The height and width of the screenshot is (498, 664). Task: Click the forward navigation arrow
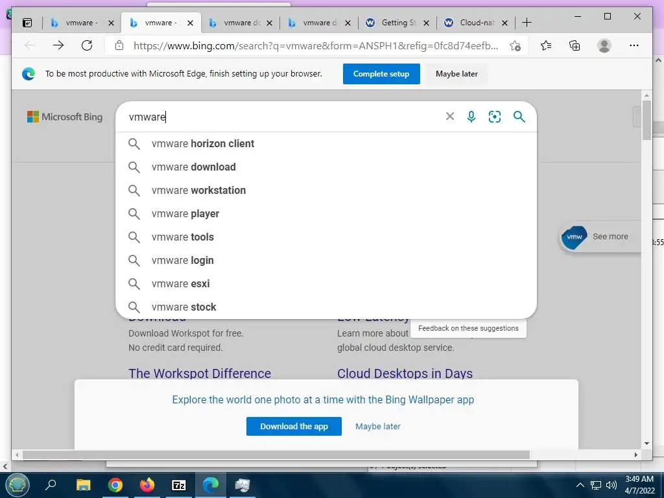pos(58,45)
